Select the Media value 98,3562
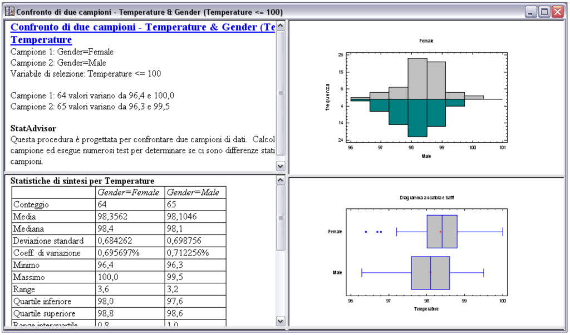The width and height of the screenshot is (570, 335). (x=112, y=217)
